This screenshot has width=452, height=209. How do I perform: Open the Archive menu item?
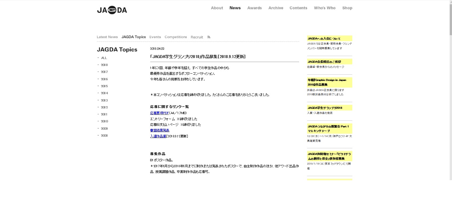276,8
